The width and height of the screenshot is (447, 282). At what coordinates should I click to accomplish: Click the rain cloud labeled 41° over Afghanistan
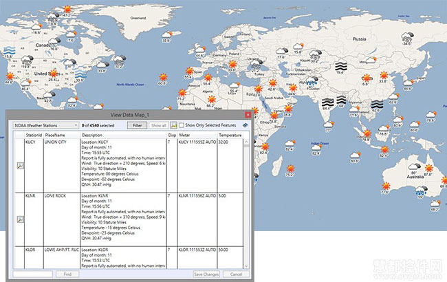click(x=312, y=80)
